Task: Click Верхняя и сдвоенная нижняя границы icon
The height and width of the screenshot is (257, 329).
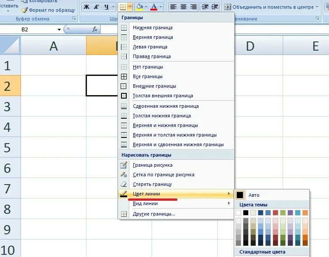Action: (124, 144)
